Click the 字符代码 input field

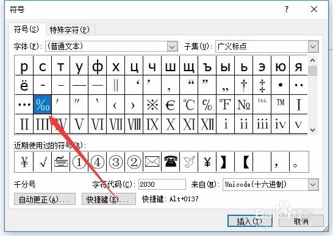point(162,184)
